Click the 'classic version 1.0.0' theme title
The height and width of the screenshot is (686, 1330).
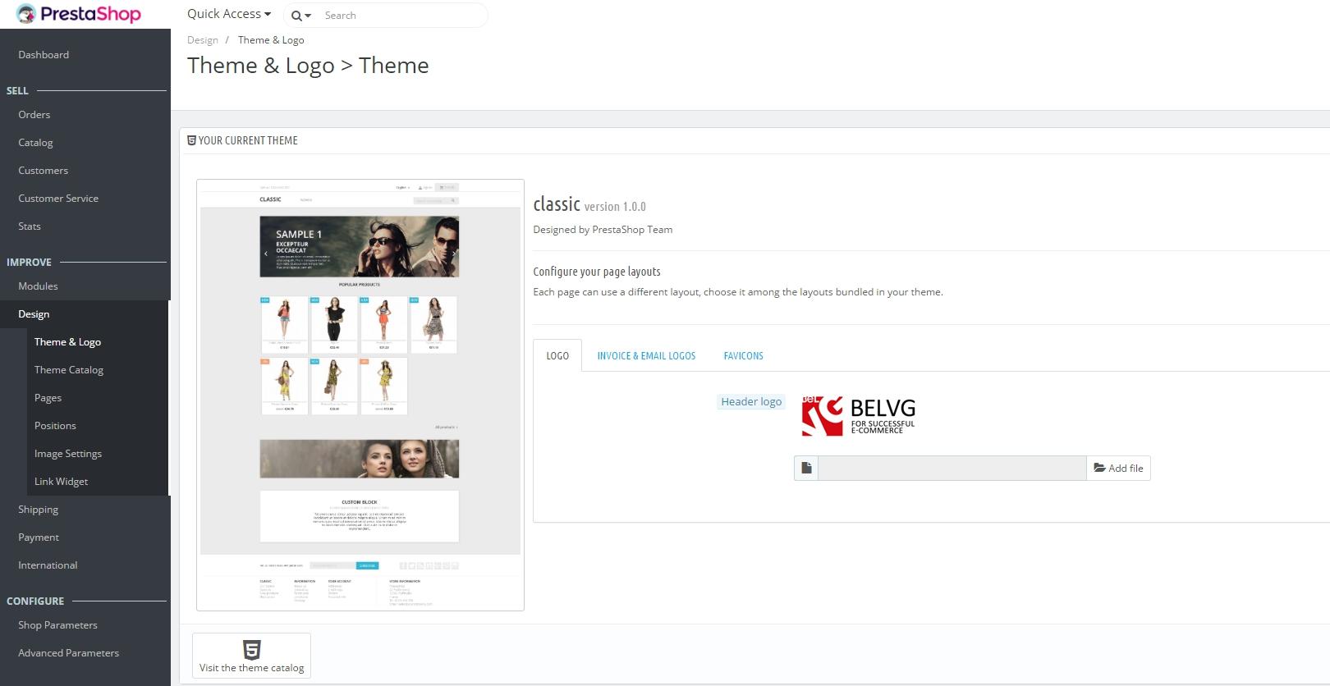589,205
